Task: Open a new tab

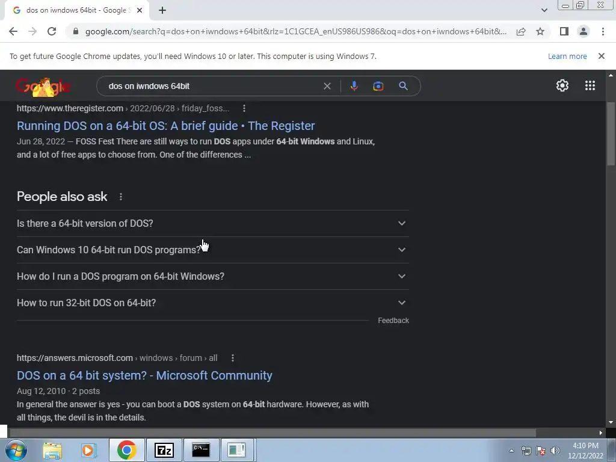Action: pos(162,10)
